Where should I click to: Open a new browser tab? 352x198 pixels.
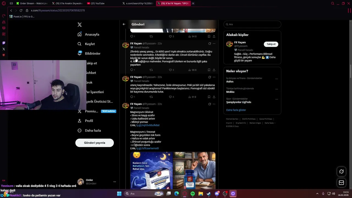tap(193, 3)
